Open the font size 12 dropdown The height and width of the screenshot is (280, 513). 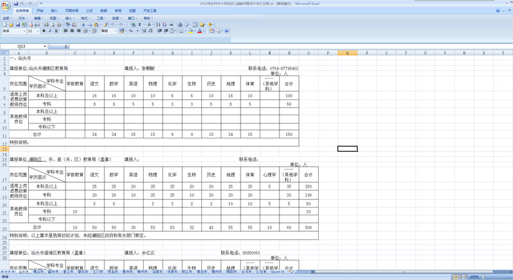pyautogui.click(x=38, y=31)
